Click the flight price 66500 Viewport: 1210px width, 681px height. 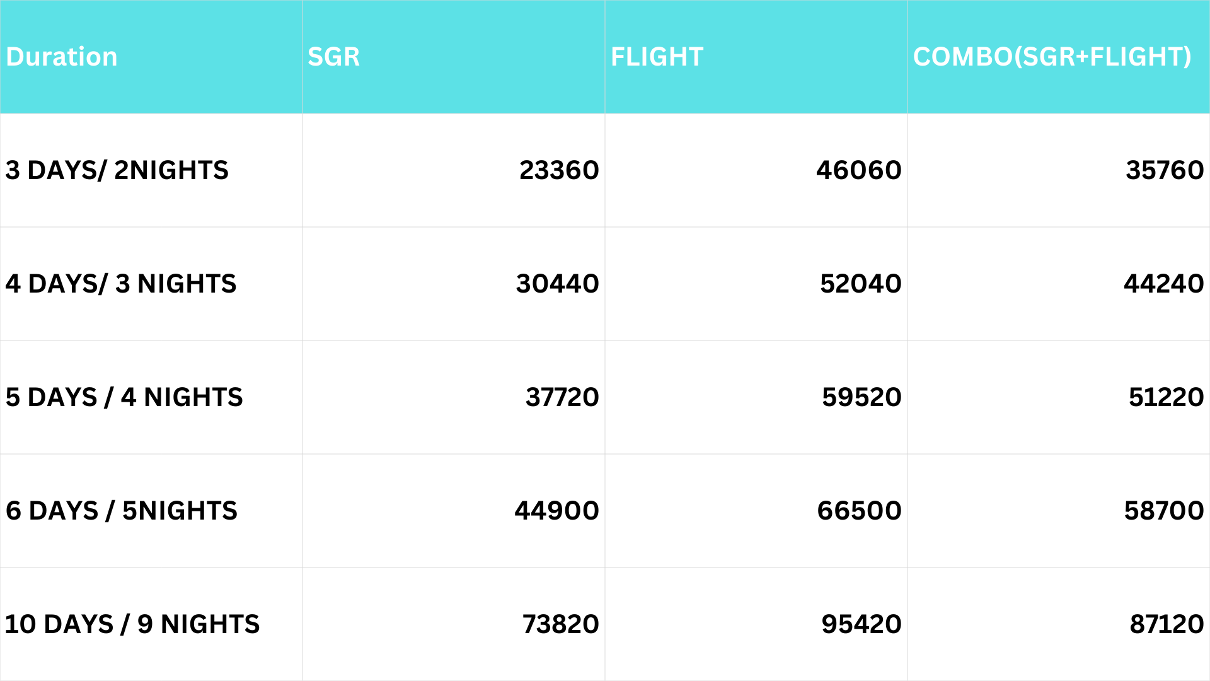pos(859,511)
